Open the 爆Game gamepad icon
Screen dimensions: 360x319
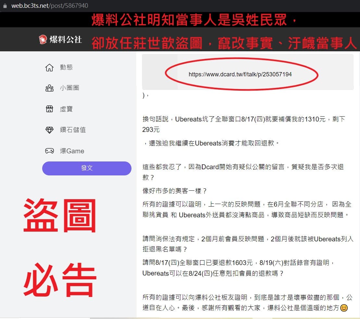point(49,151)
